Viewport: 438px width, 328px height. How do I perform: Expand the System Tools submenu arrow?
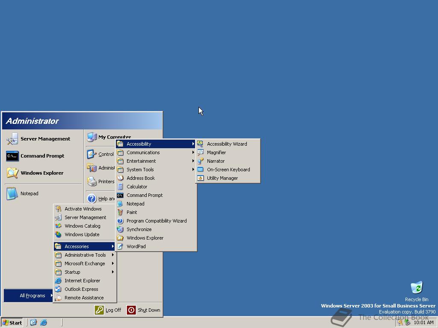pos(193,170)
